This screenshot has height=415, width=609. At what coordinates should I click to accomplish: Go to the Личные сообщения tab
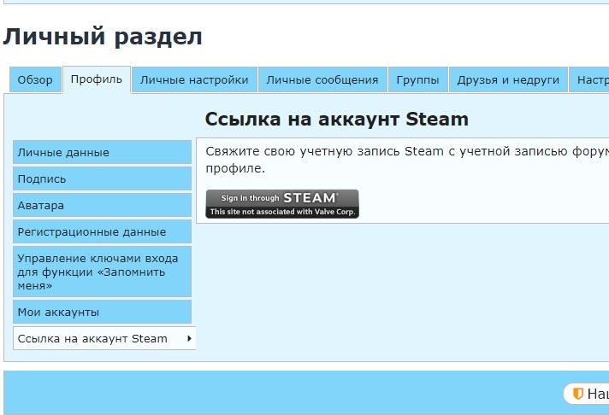[322, 80]
